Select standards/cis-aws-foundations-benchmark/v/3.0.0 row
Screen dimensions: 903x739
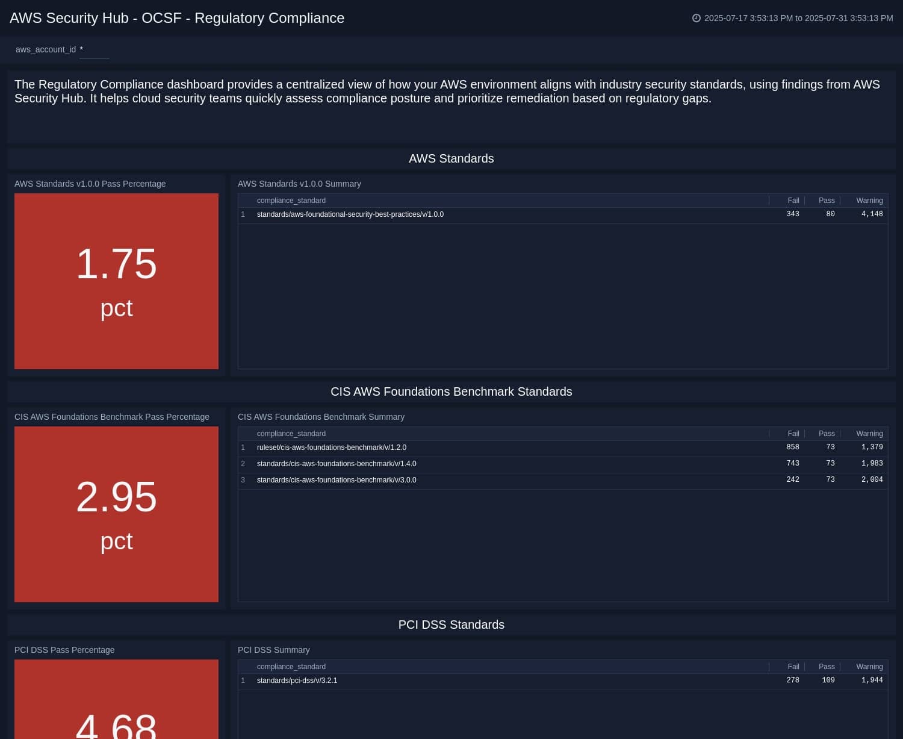[336, 480]
